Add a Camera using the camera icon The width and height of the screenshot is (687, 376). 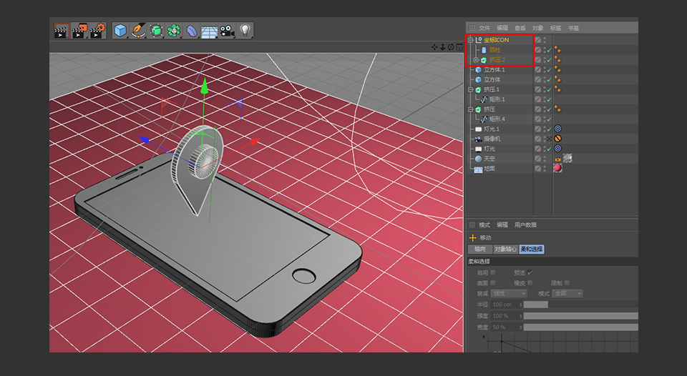pyautogui.click(x=227, y=31)
